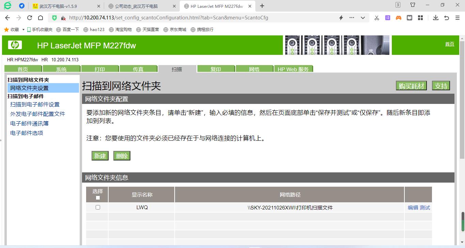
Task: Open the orange game controller icon
Action: coord(399,18)
